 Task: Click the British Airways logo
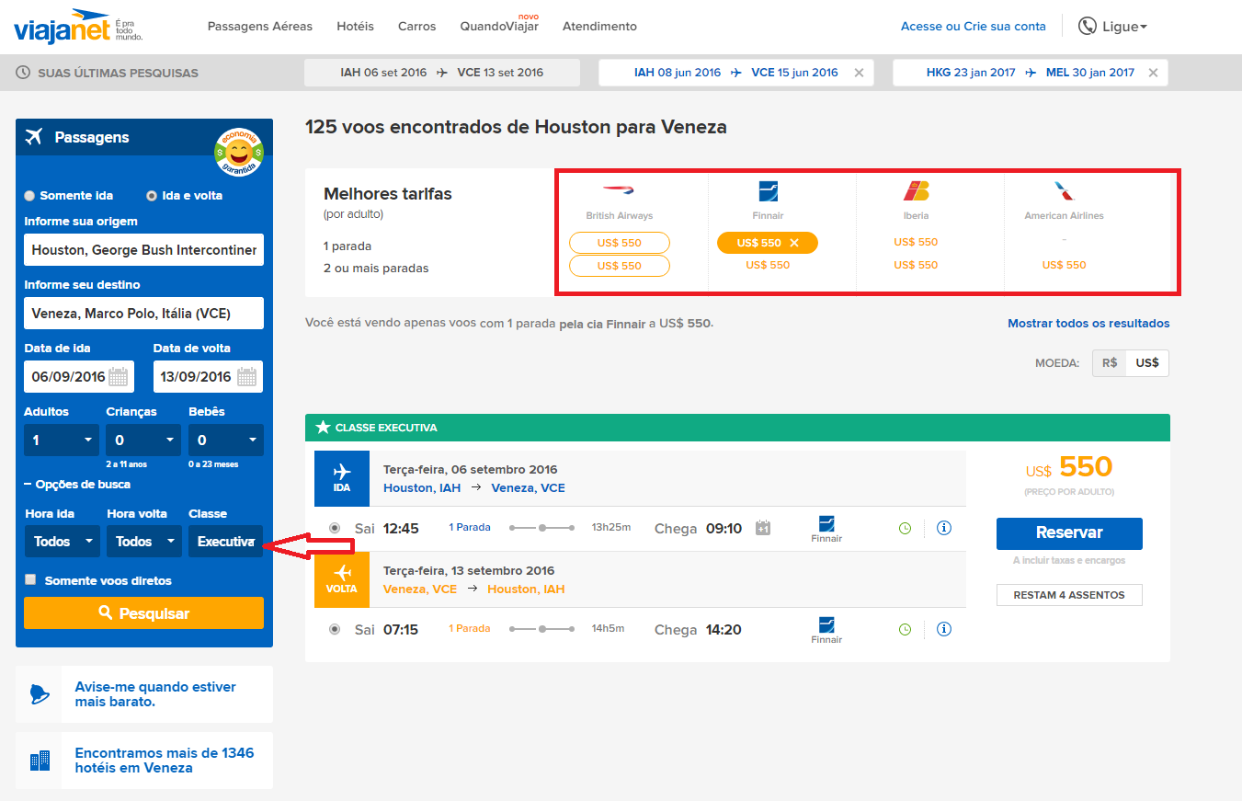point(620,190)
